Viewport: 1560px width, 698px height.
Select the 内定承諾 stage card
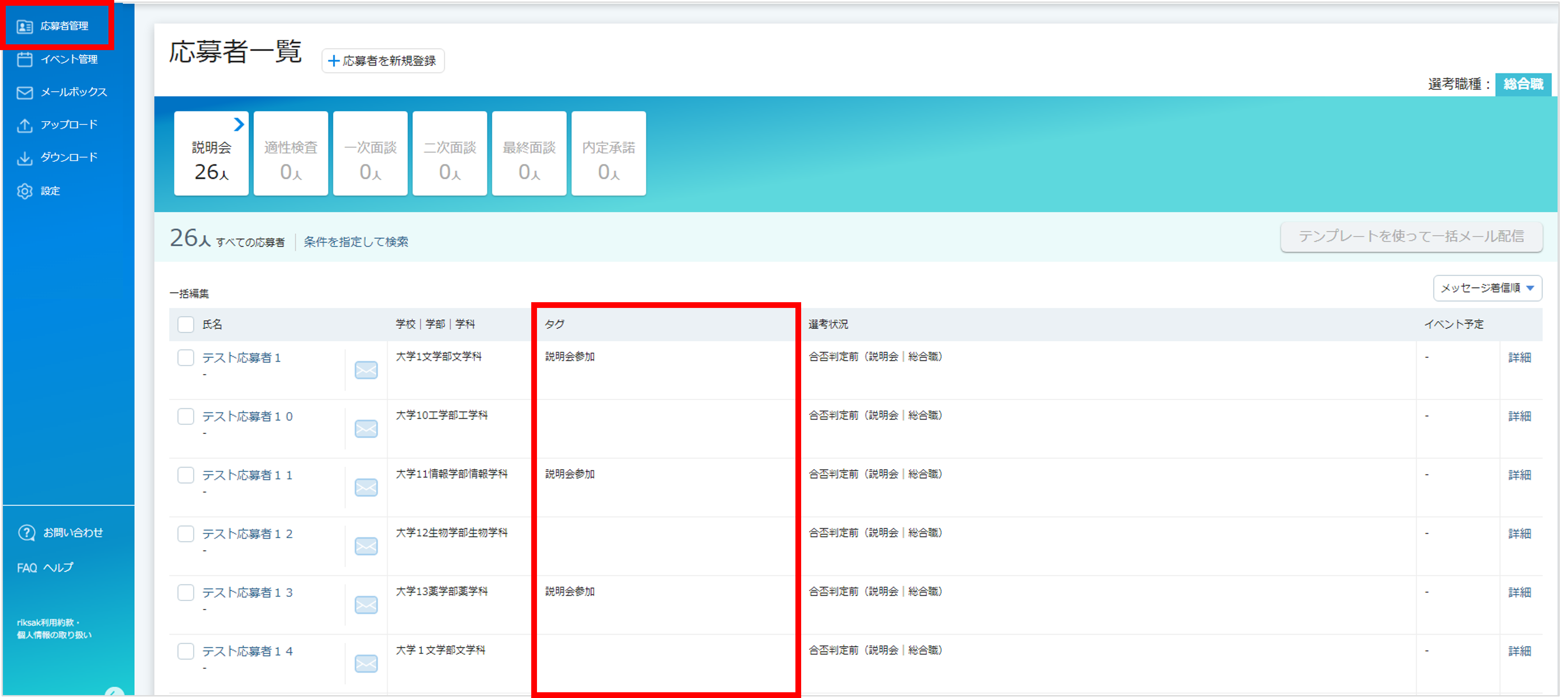tap(608, 153)
